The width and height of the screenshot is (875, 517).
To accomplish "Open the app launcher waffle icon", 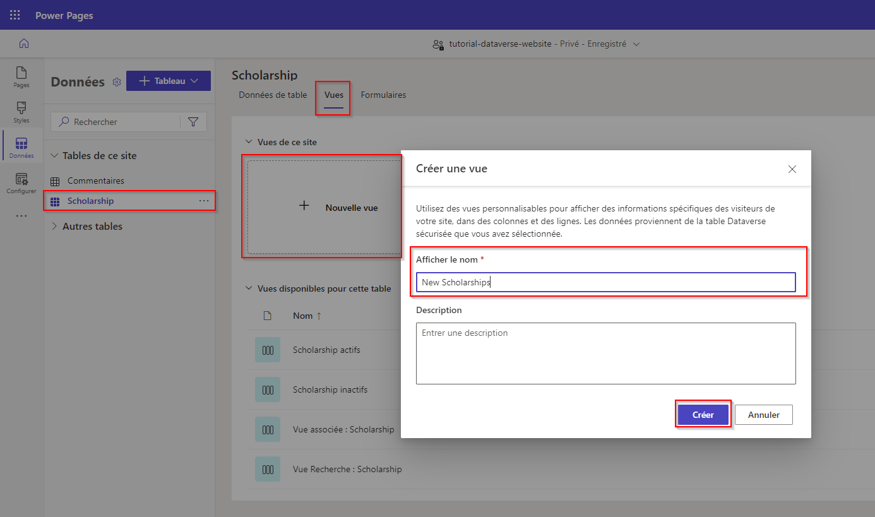I will [x=15, y=15].
